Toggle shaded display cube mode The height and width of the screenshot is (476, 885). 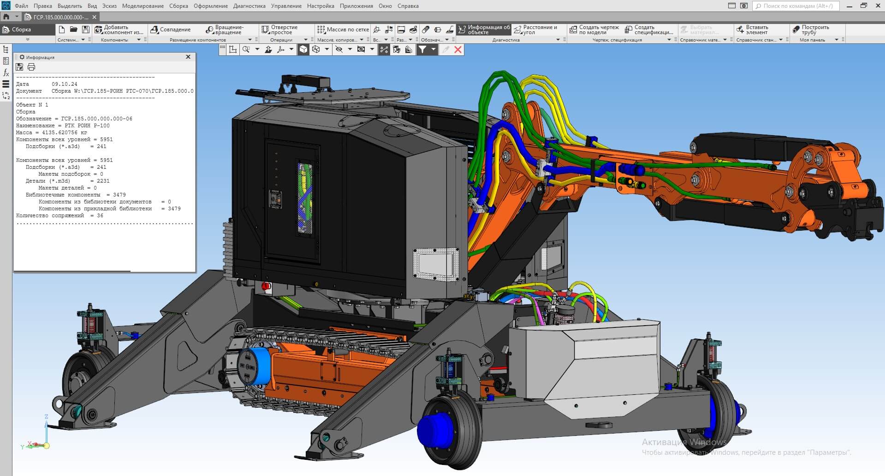click(303, 50)
